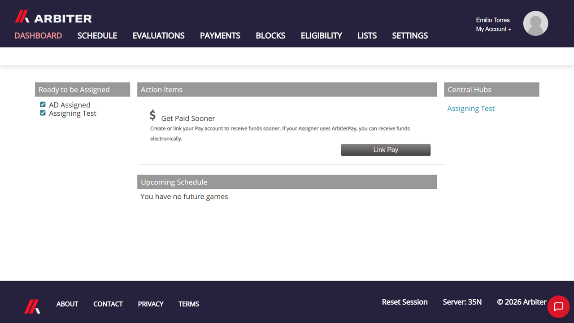Open the Blocks menu item
Viewport: 574px width, 323px height.
coord(270,35)
